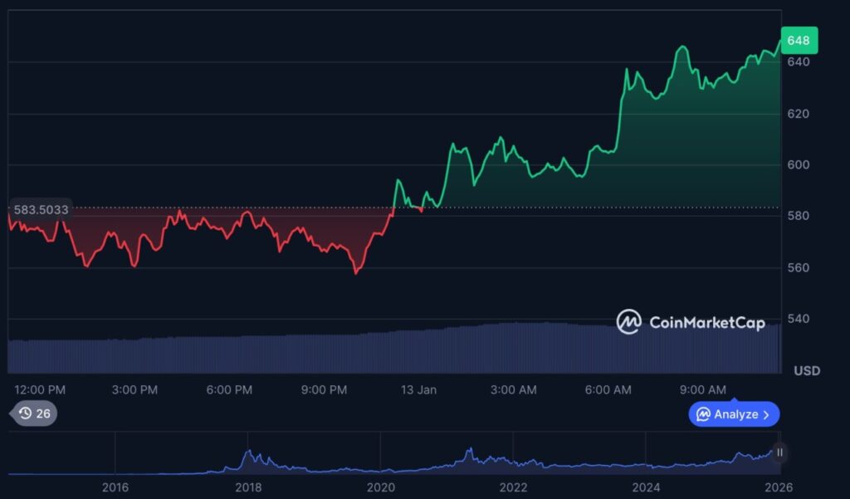The height and width of the screenshot is (499, 850).
Task: Click the 583.5033 opening price label
Action: pos(40,209)
